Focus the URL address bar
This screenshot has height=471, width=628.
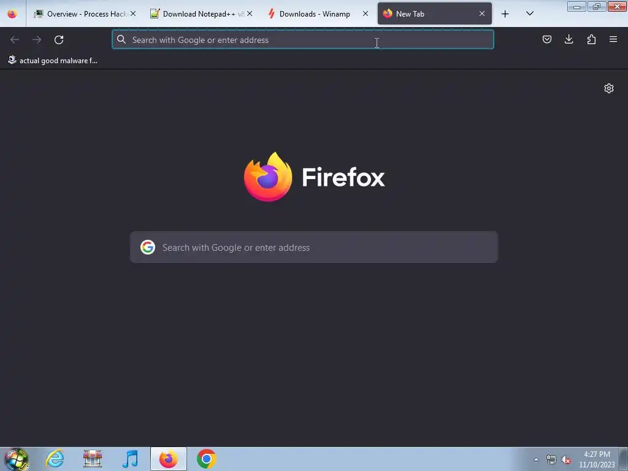[303, 40]
